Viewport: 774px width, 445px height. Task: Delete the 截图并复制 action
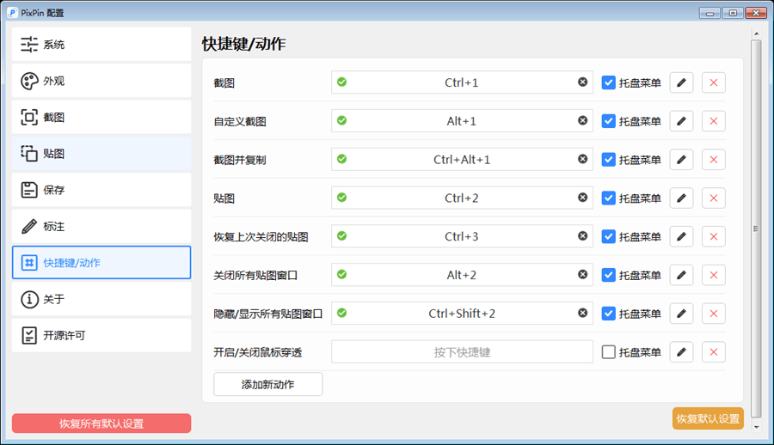[x=713, y=159]
